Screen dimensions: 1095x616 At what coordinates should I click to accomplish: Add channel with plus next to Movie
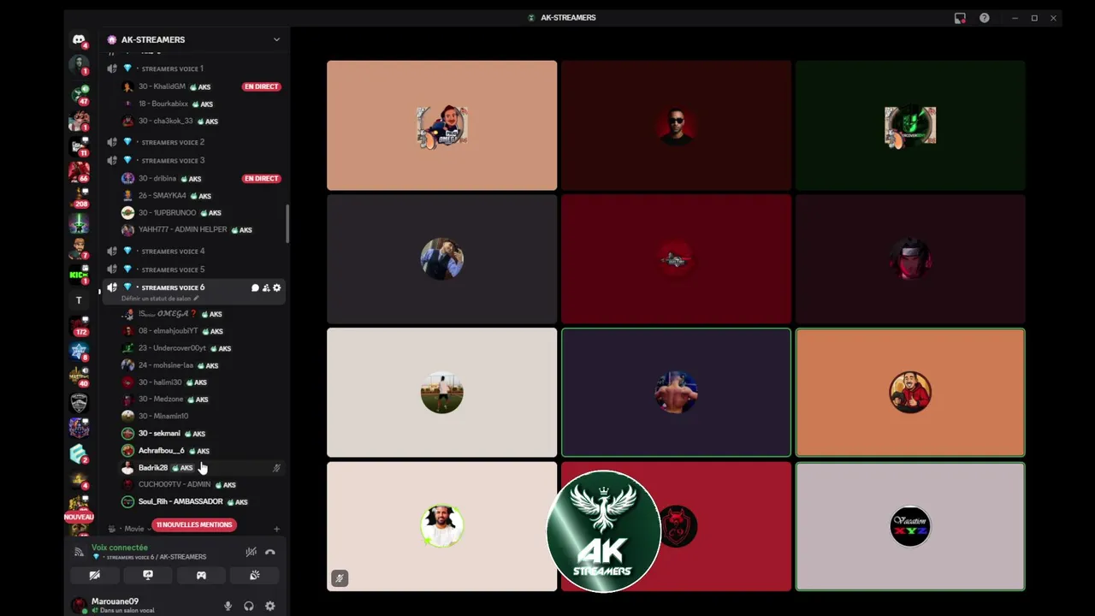276,529
